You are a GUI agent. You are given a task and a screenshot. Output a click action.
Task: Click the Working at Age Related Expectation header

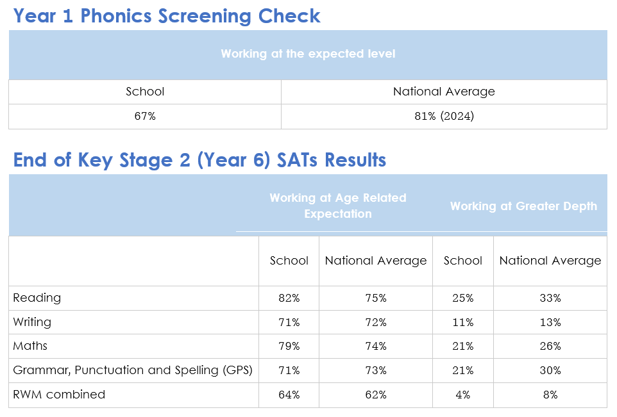point(338,206)
